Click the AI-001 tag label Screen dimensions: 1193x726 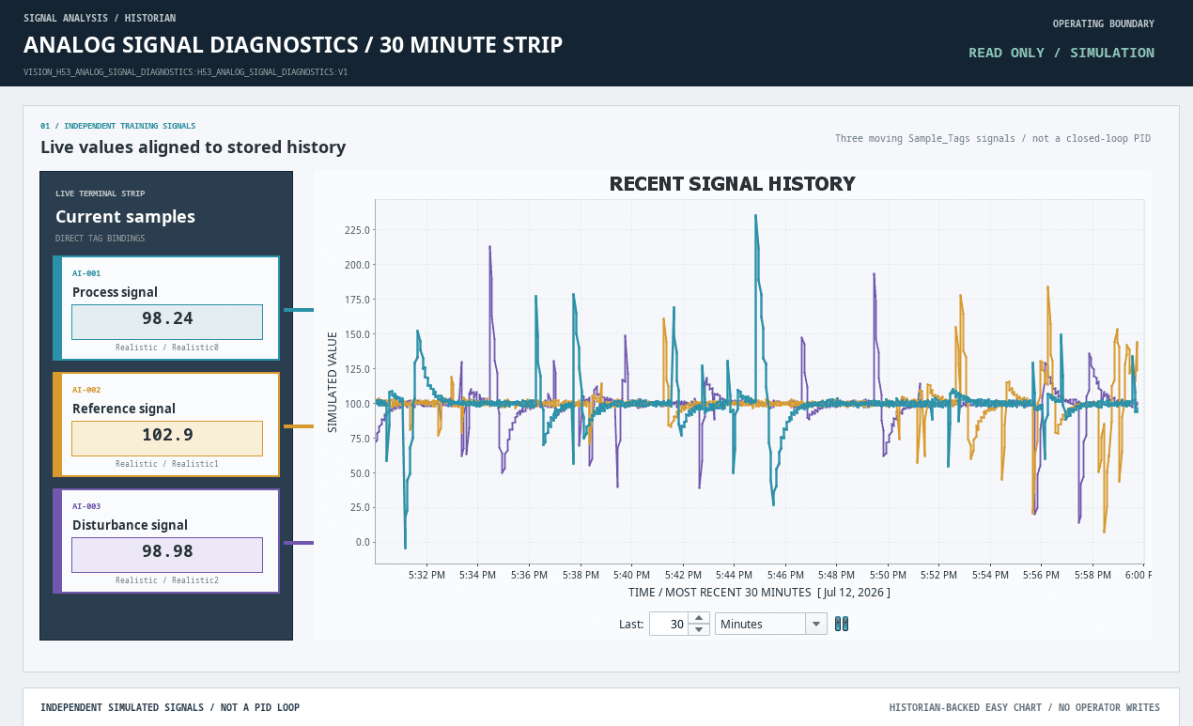click(86, 273)
